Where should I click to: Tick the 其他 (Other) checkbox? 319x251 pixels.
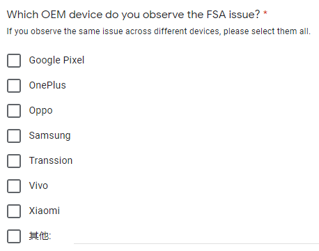coord(14,236)
